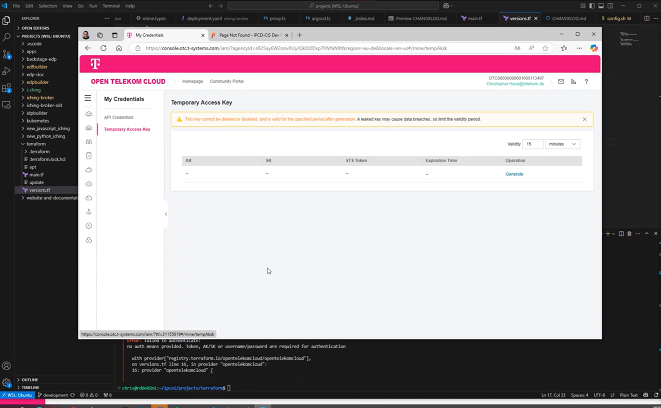Screen dimensions: 661x408
Task: Open the File menu
Action: pyautogui.click(x=16, y=6)
